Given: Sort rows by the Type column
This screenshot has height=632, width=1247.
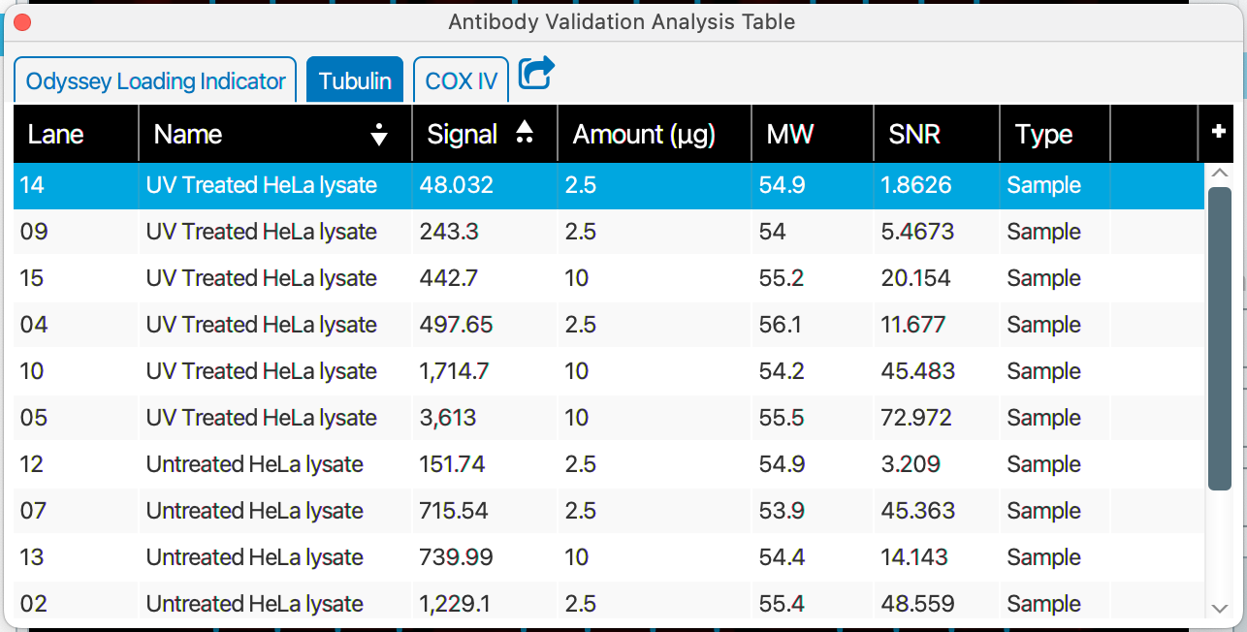Looking at the screenshot, I should coord(1043,133).
